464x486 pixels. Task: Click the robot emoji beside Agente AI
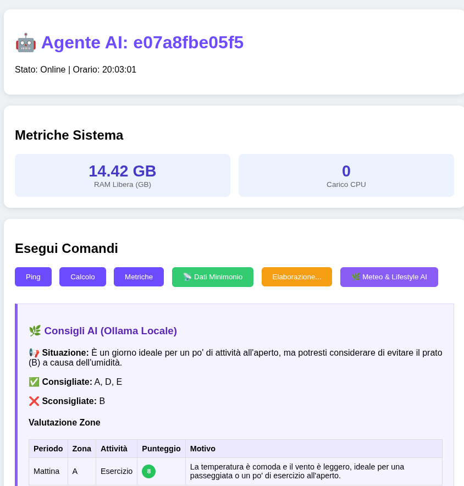click(26, 42)
